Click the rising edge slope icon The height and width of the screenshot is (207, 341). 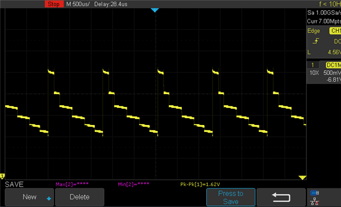[316, 41]
